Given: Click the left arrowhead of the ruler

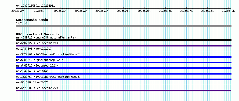Looking at the screenshot, I should point(17,8).
